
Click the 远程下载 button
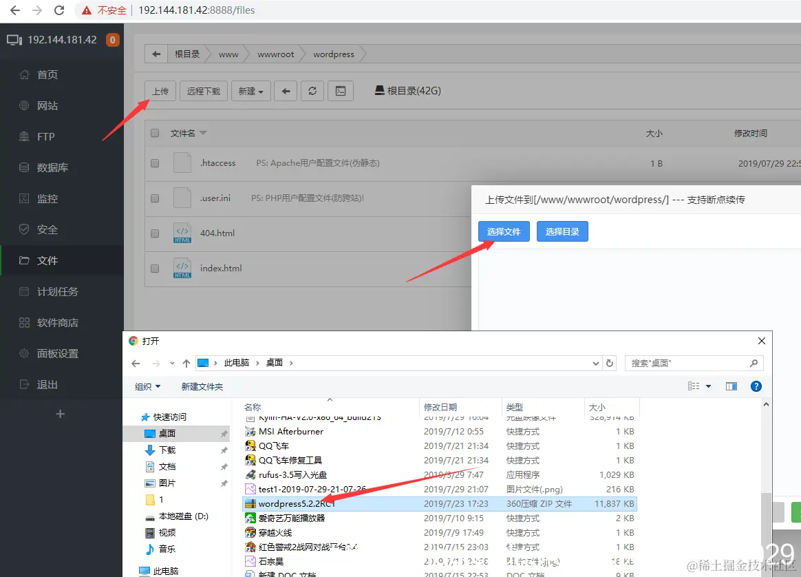203,91
